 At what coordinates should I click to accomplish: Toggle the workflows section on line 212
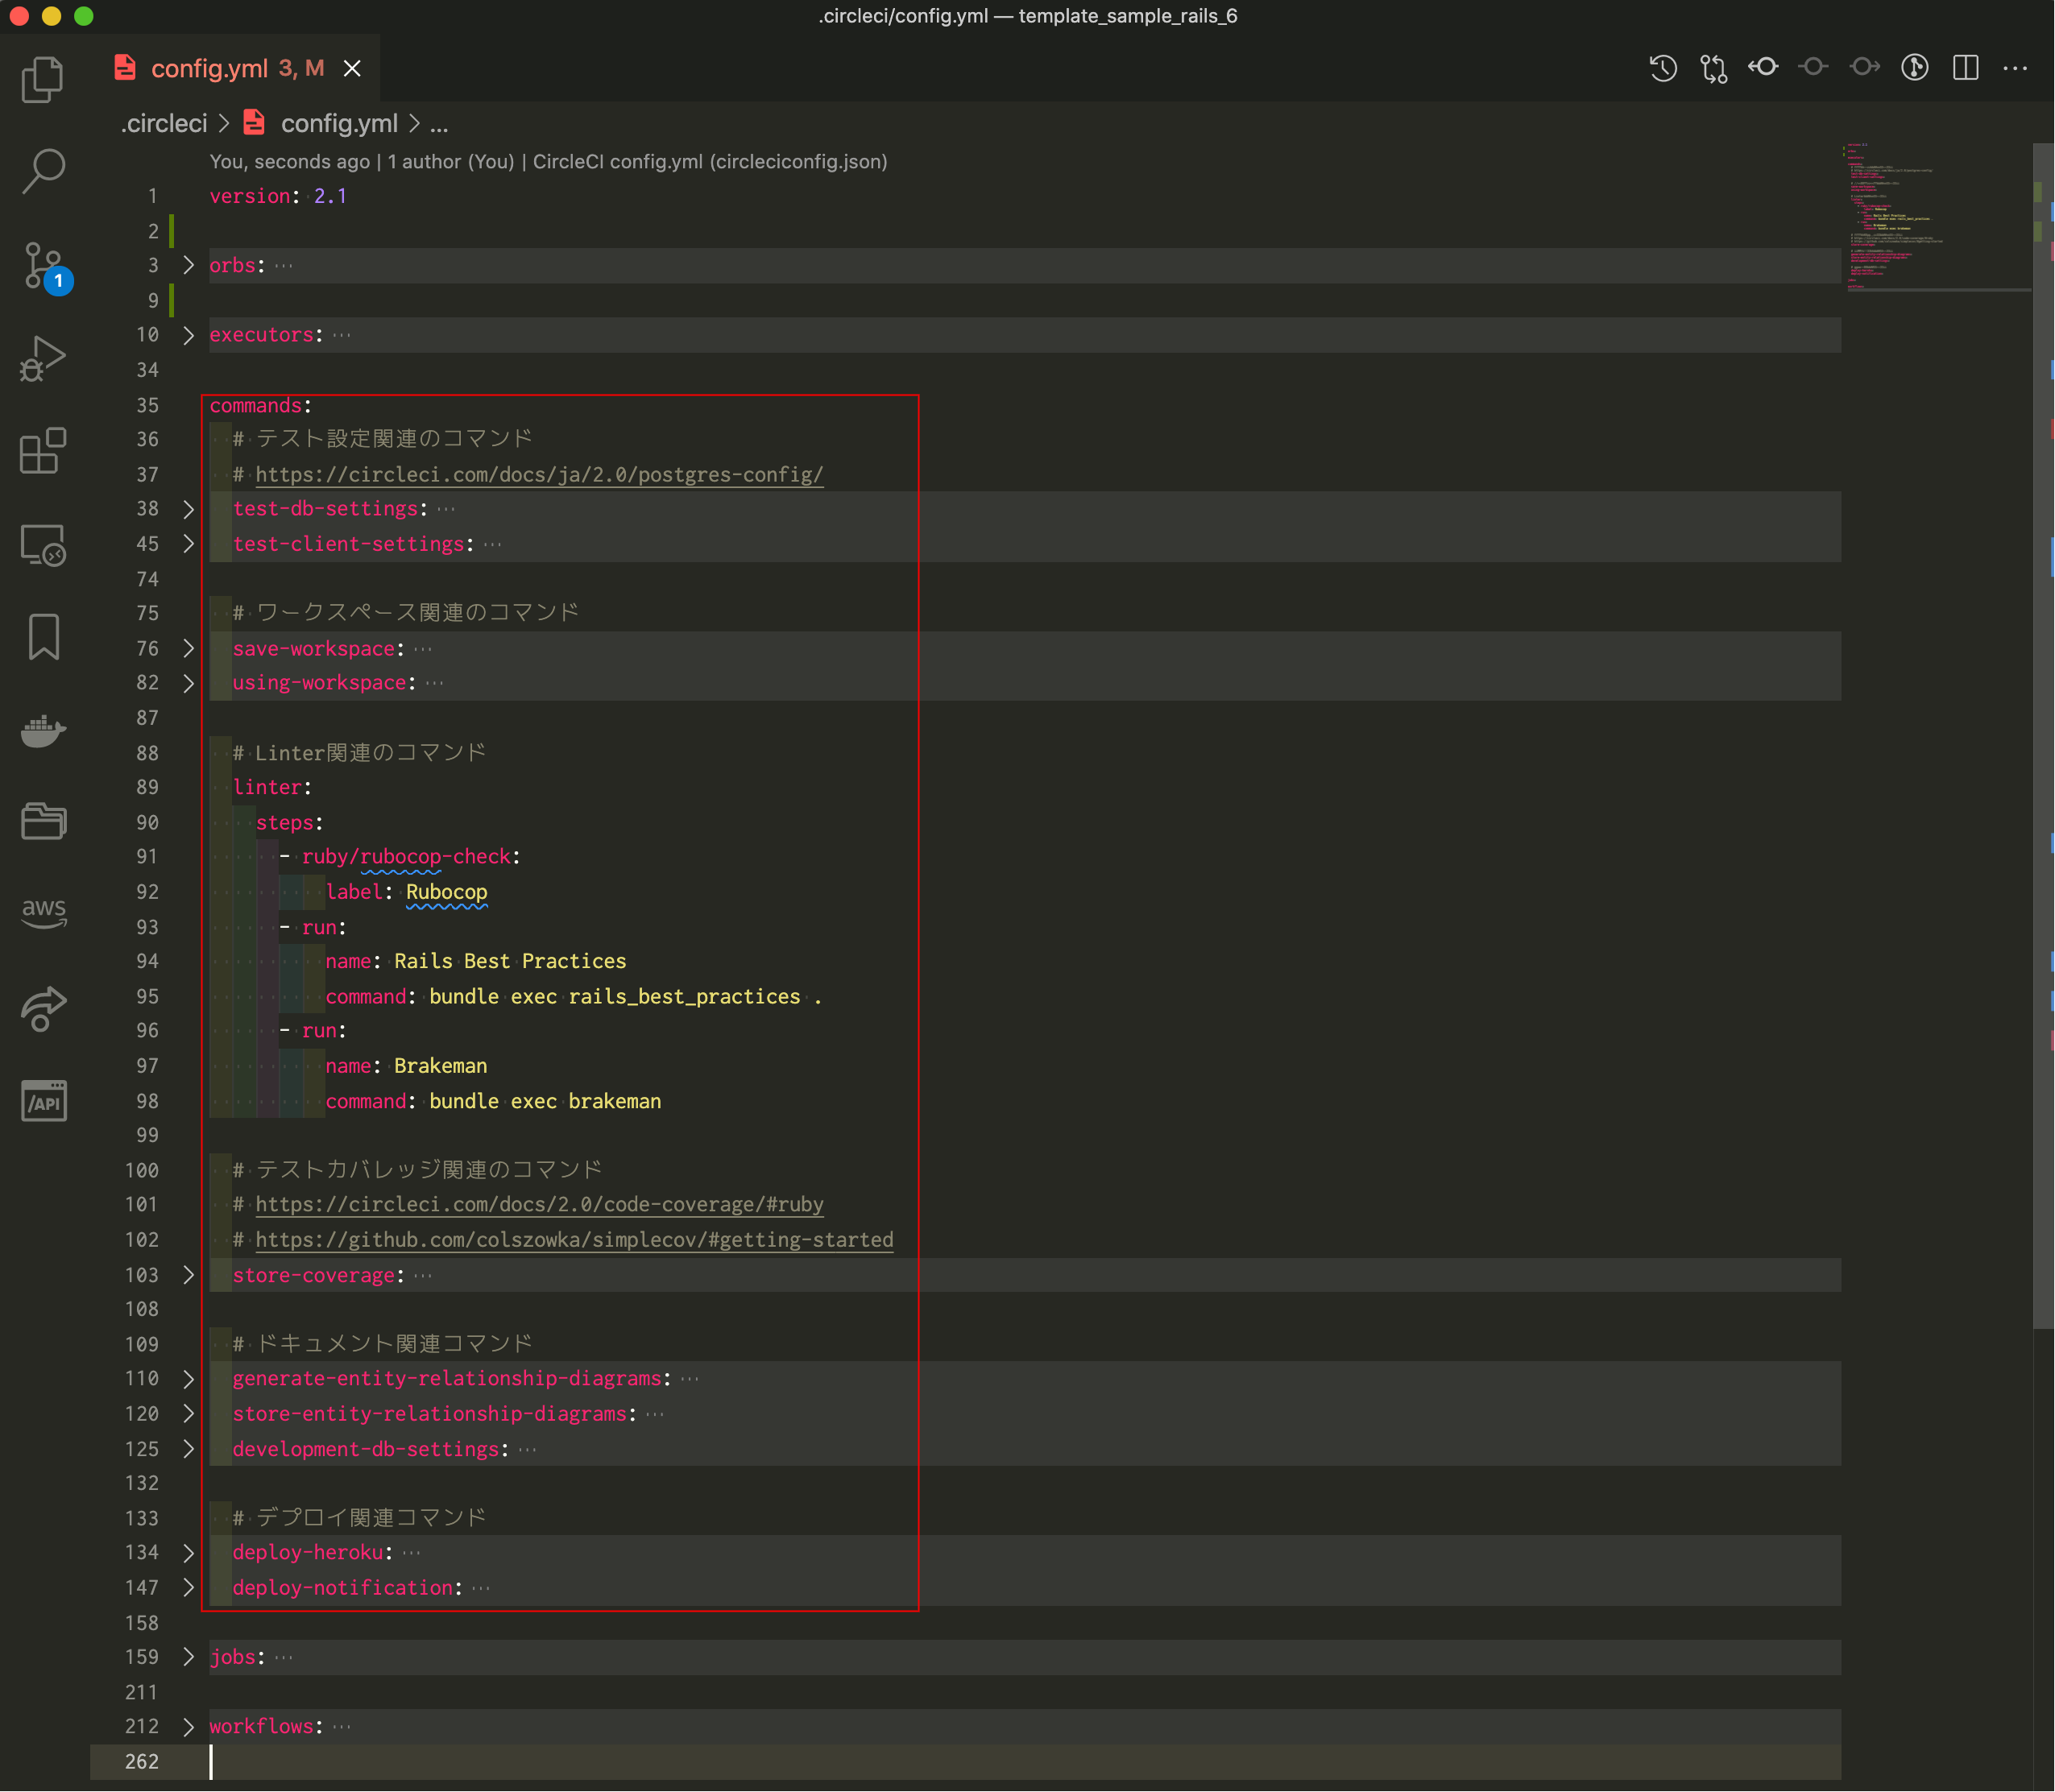point(189,1726)
